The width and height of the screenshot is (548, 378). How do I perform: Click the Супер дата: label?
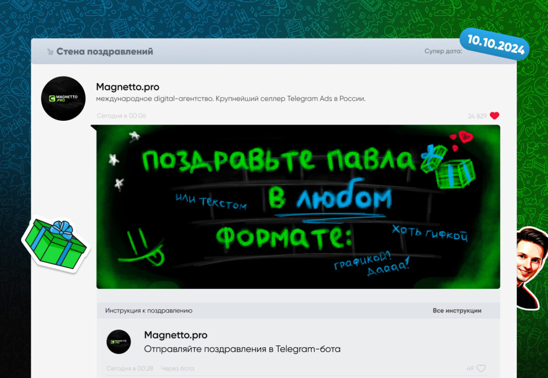tap(443, 51)
